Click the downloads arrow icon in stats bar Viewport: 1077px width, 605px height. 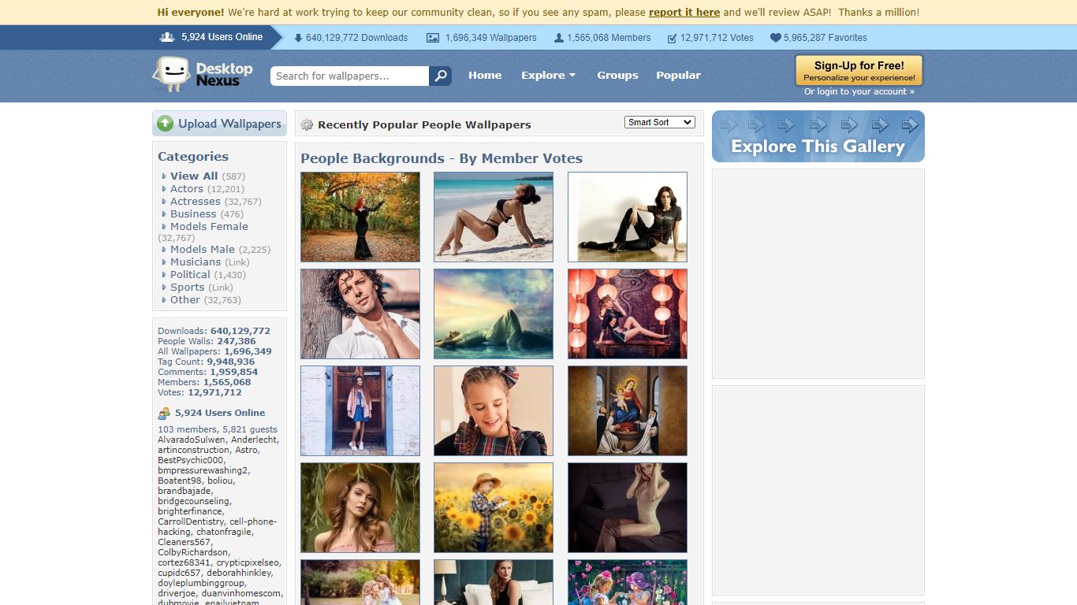tap(298, 38)
